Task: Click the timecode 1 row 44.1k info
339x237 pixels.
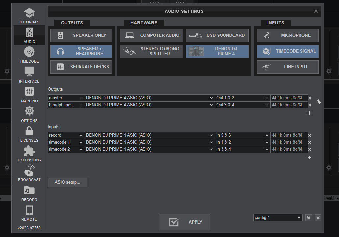Action: [x=289, y=142]
